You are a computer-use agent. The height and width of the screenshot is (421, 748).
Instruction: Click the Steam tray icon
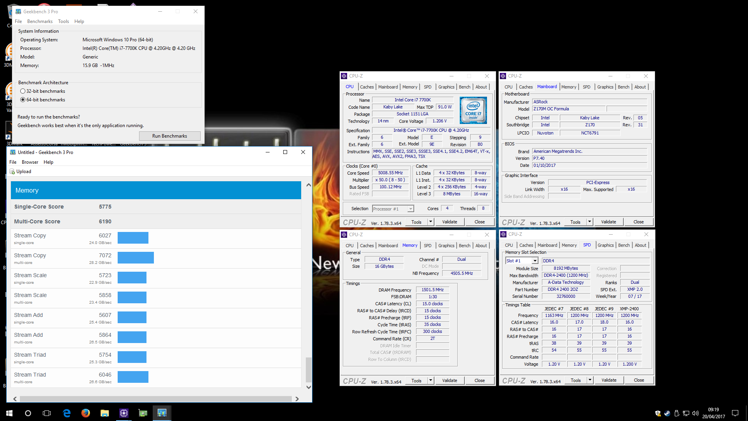coord(667,413)
